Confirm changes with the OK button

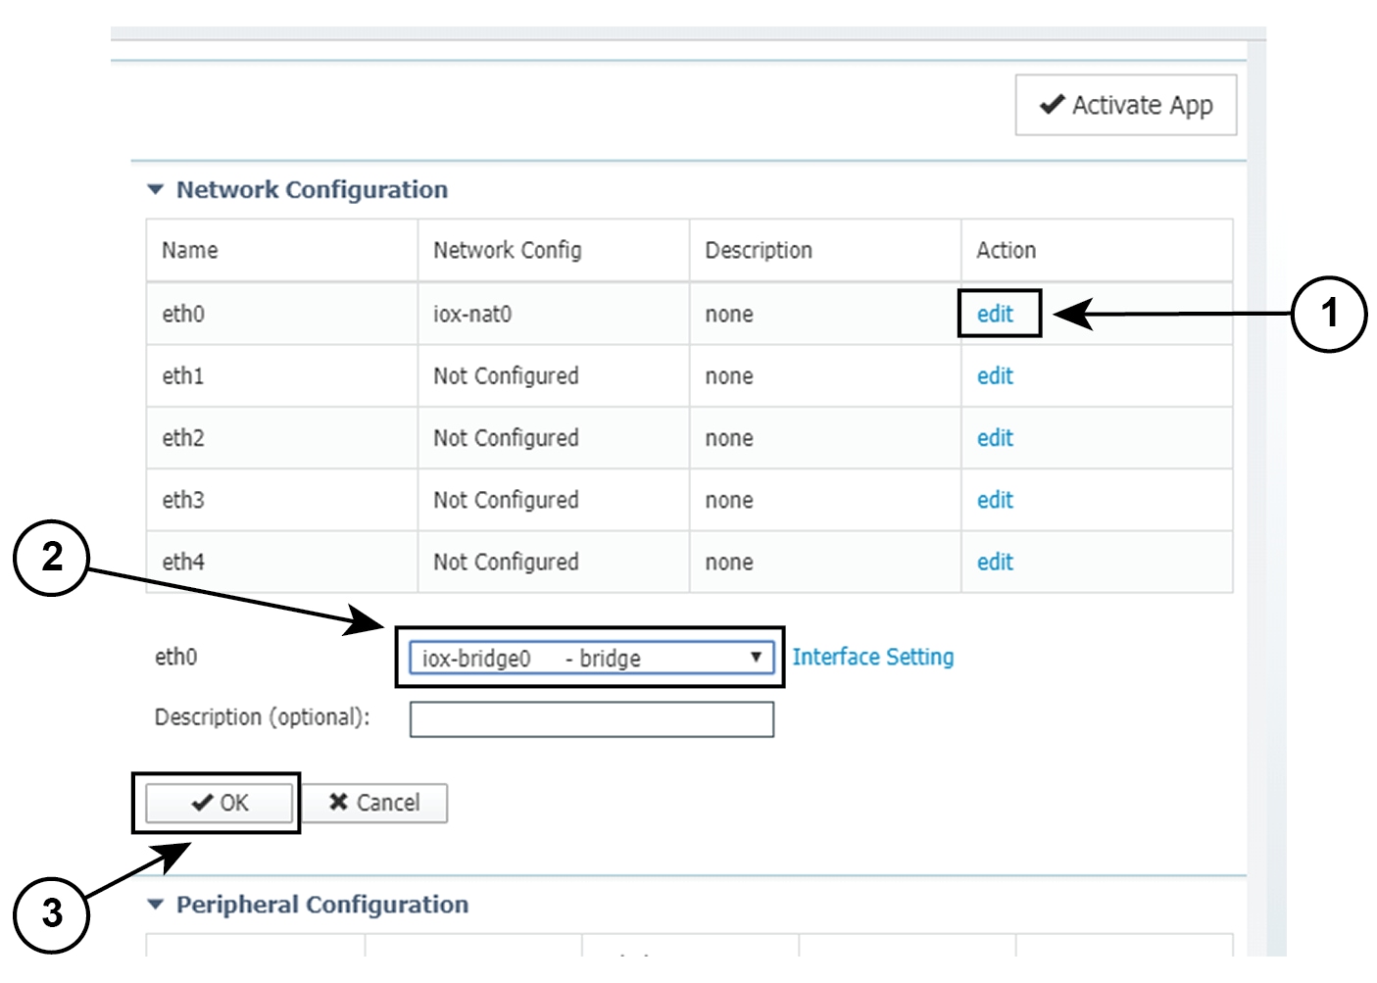coord(218,801)
